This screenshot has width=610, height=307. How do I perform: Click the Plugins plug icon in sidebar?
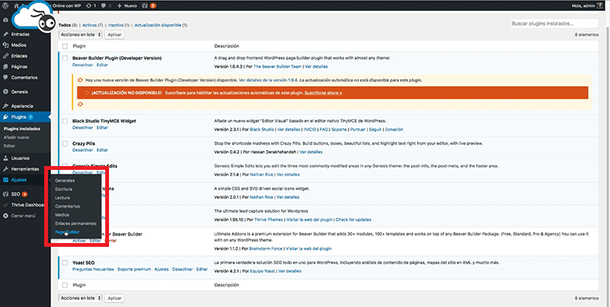point(5,117)
